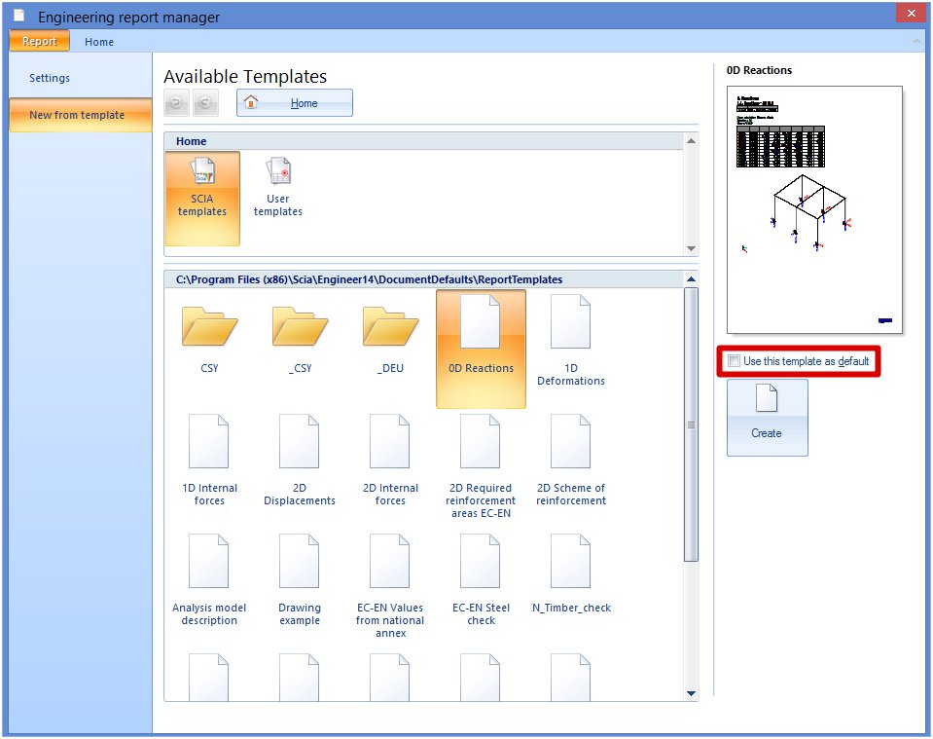Select New from template in sidebar

(x=81, y=115)
